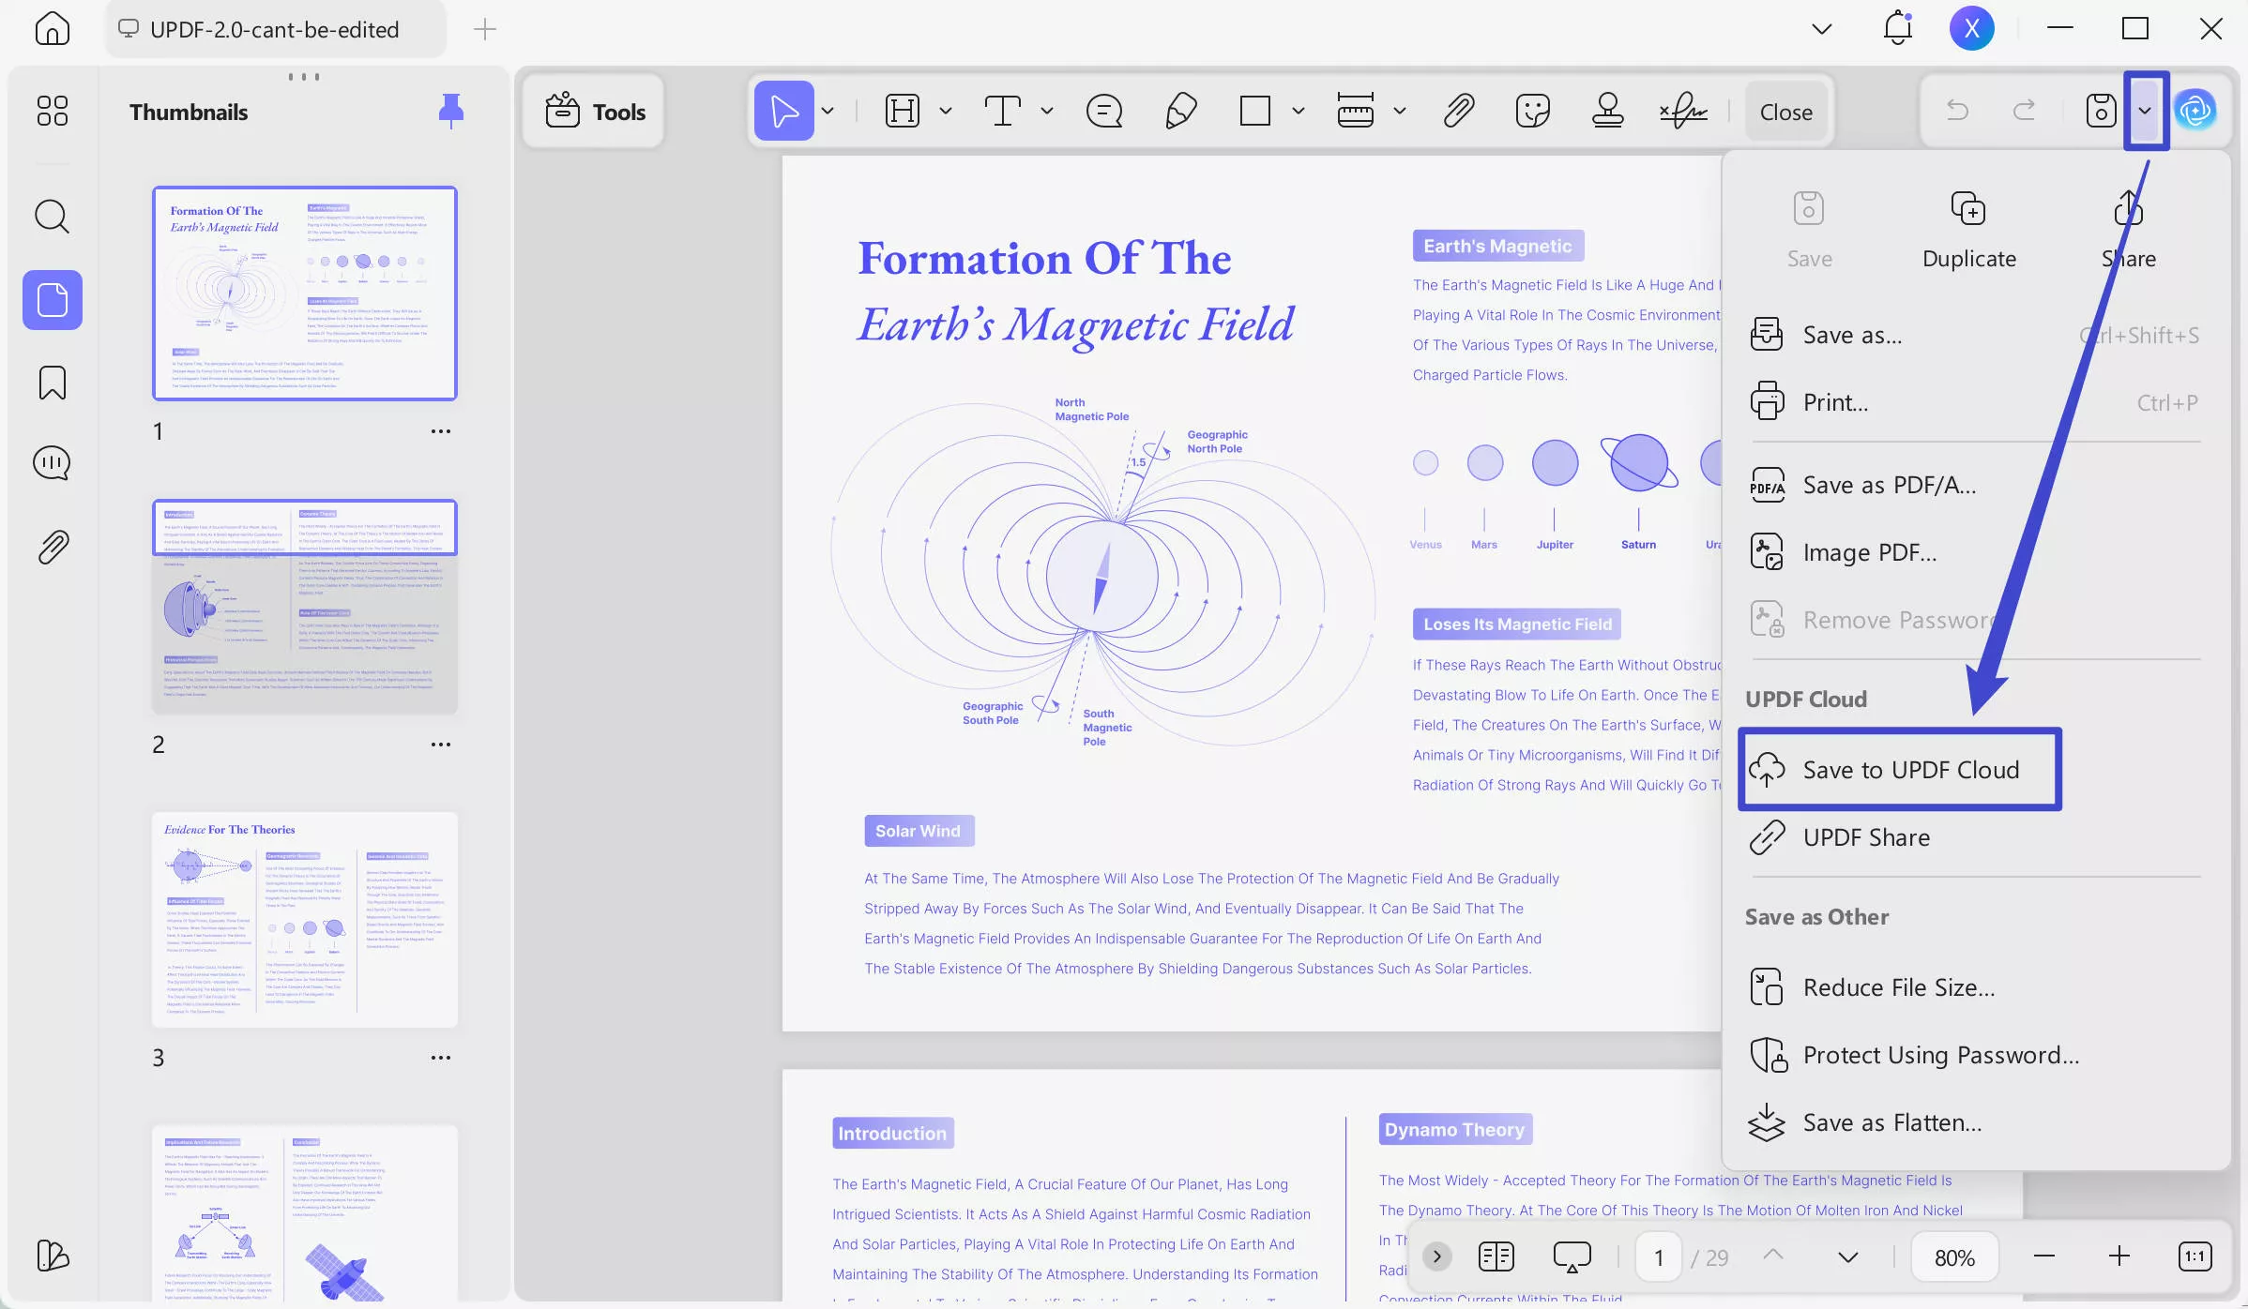Screen dimensions: 2248x1309
Task: Click the sticker icon in toolbar
Action: 1532,112
